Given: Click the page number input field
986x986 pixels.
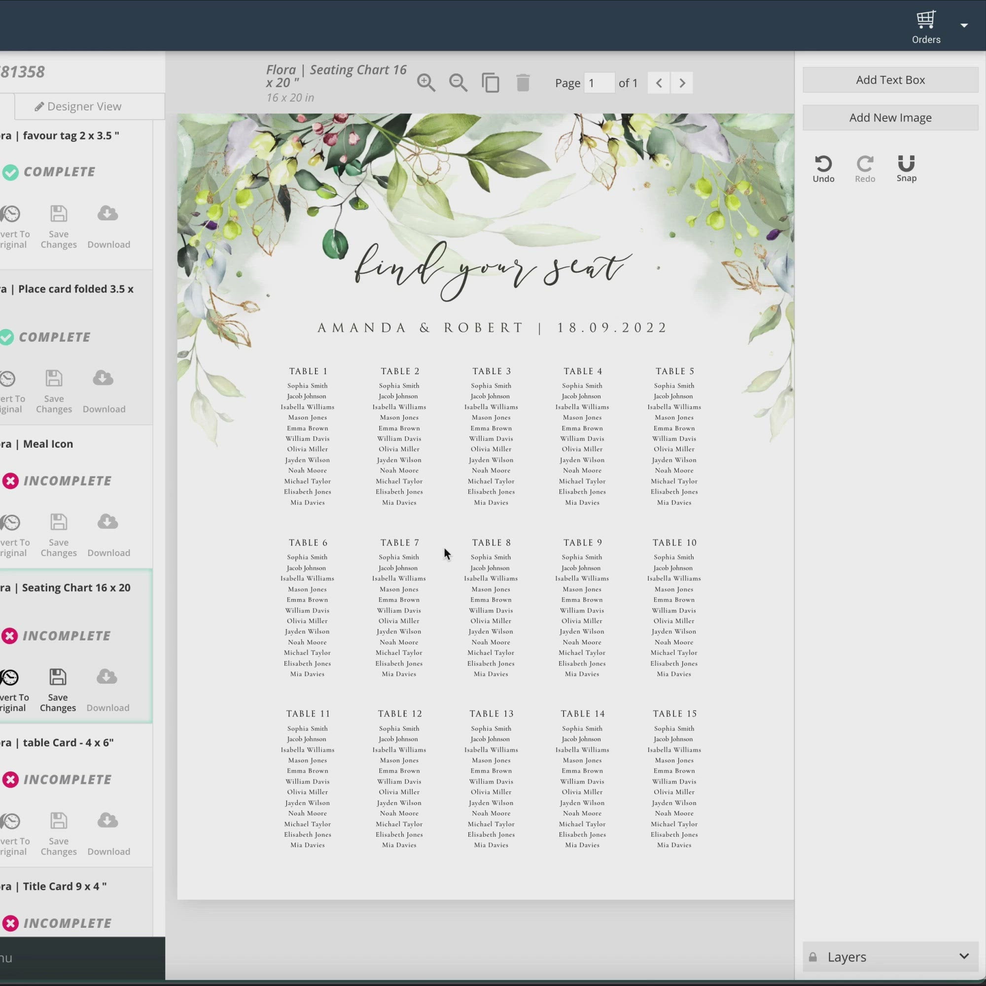Looking at the screenshot, I should click(599, 83).
